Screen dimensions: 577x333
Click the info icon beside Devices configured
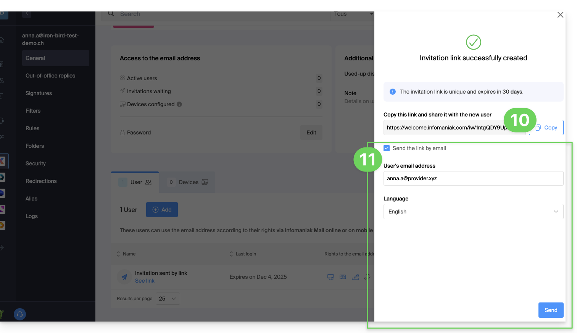tap(179, 104)
